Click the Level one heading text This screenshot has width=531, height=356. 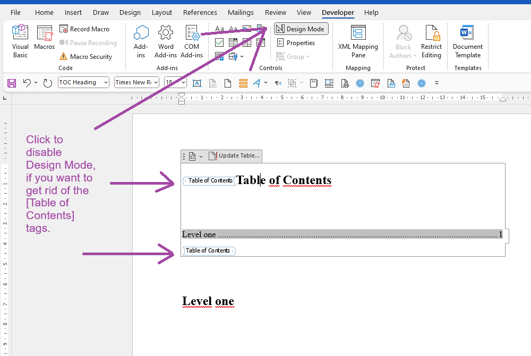click(x=208, y=301)
